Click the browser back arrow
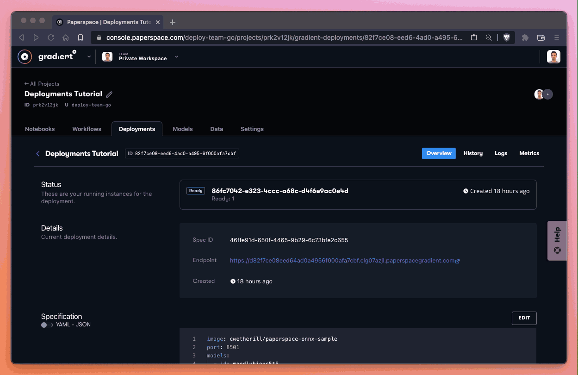This screenshot has height=375, width=578. click(x=21, y=37)
